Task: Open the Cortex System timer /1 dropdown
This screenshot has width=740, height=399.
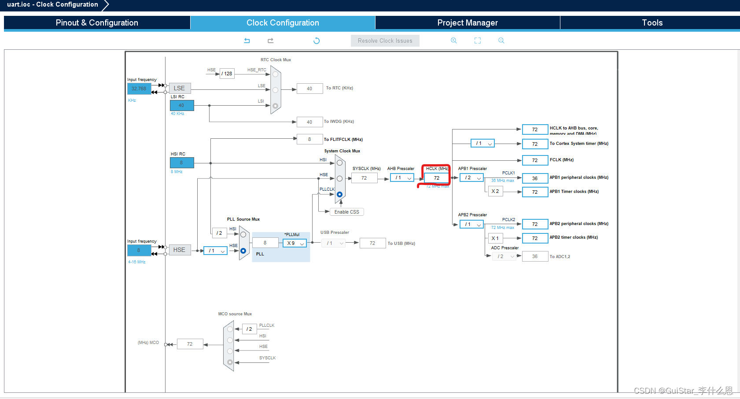Action: tap(482, 143)
